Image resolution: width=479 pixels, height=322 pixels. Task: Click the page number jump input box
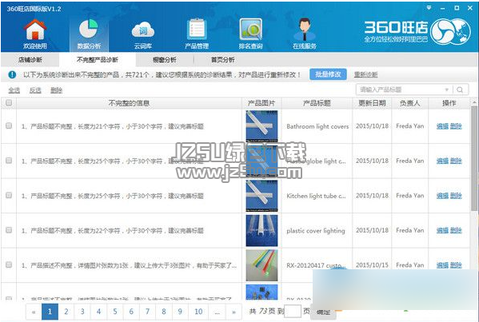coord(293,312)
